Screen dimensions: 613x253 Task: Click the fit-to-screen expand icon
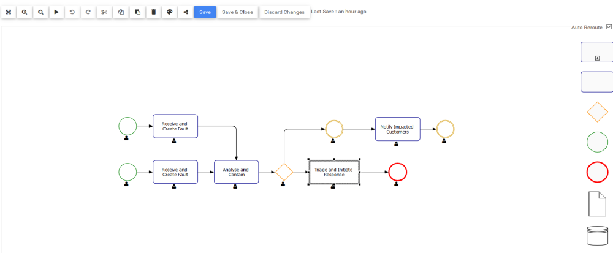(9, 12)
